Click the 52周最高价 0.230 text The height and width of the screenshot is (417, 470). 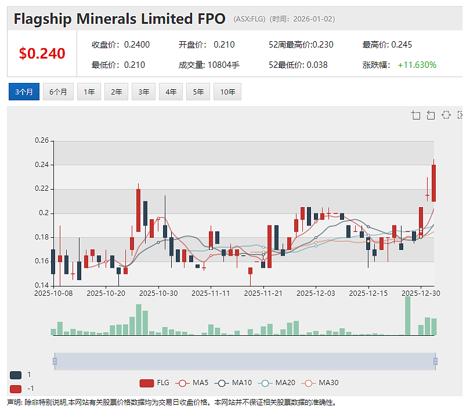click(301, 45)
